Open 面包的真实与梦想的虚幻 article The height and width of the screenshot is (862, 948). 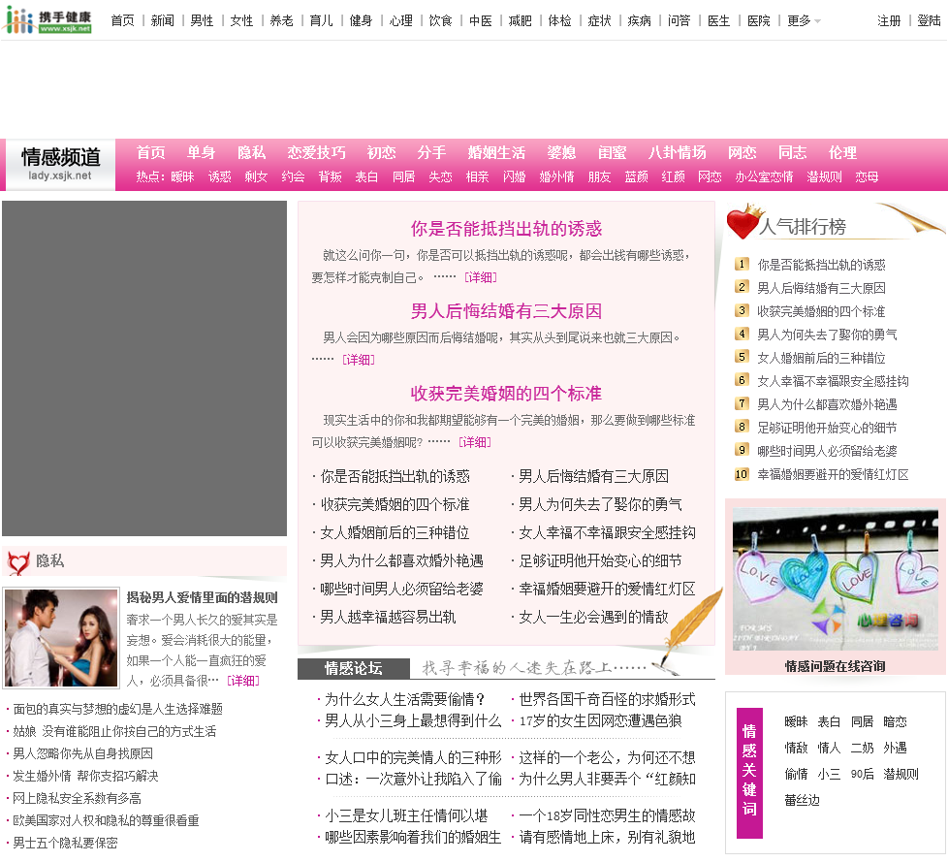(118, 709)
